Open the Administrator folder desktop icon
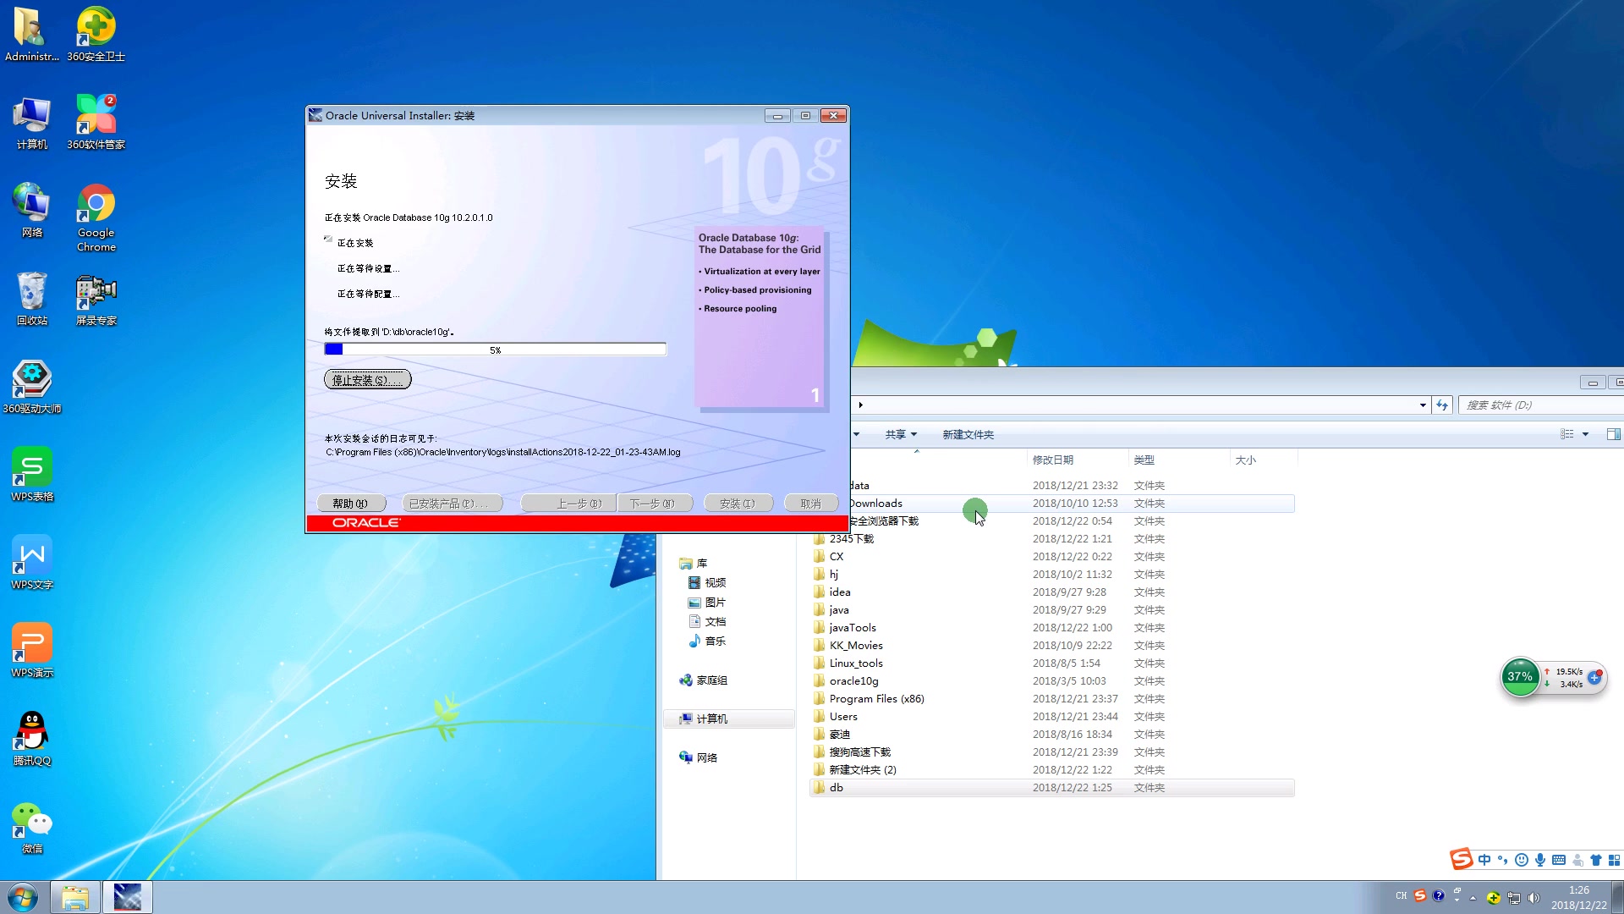Screen dimensions: 1624x914 pos(31,34)
